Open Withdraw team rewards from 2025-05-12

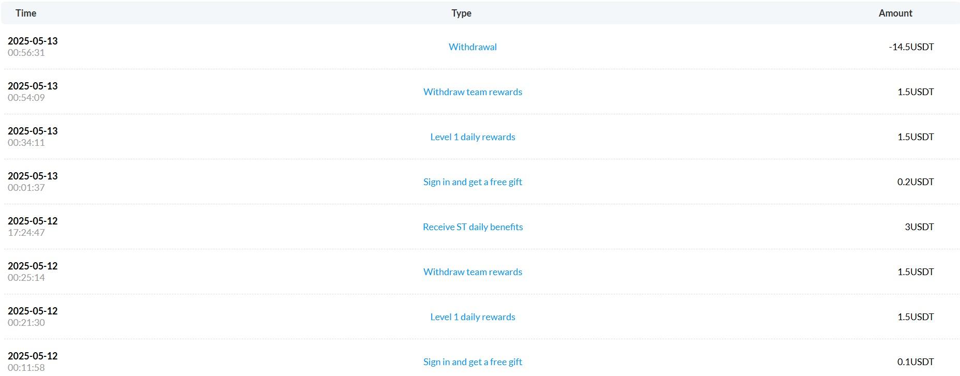pyautogui.click(x=473, y=272)
